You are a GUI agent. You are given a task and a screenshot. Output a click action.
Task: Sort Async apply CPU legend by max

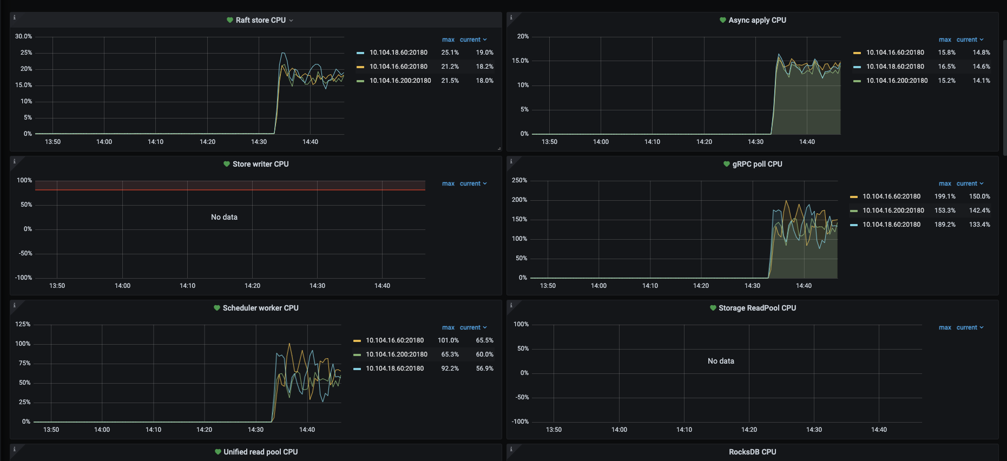945,39
